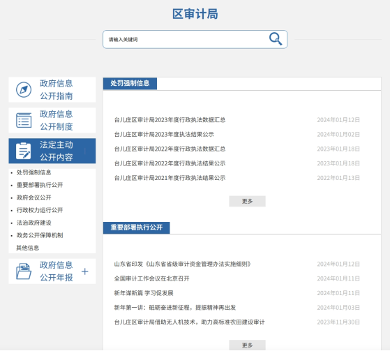Click the list document icon for 政府信息公开制度

click(x=24, y=120)
